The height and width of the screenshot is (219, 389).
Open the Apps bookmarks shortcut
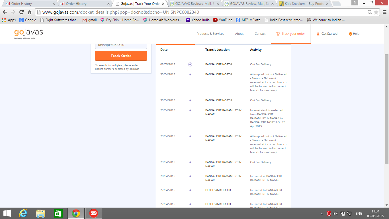coord(9,20)
